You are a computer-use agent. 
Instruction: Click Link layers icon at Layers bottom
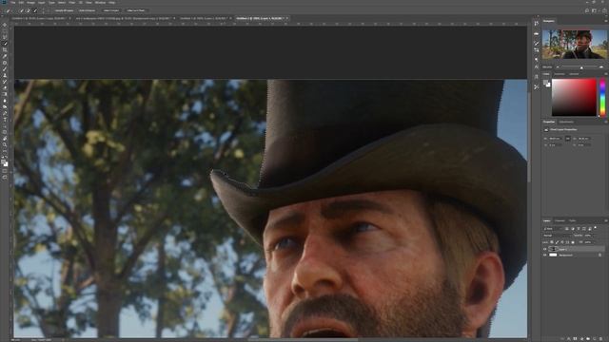tap(562, 339)
